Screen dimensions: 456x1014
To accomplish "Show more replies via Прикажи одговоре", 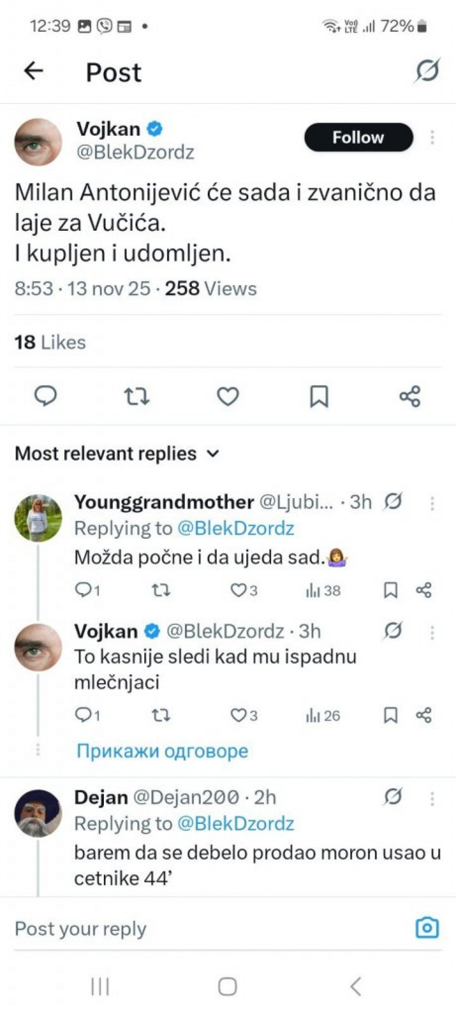I will pyautogui.click(x=162, y=751).
